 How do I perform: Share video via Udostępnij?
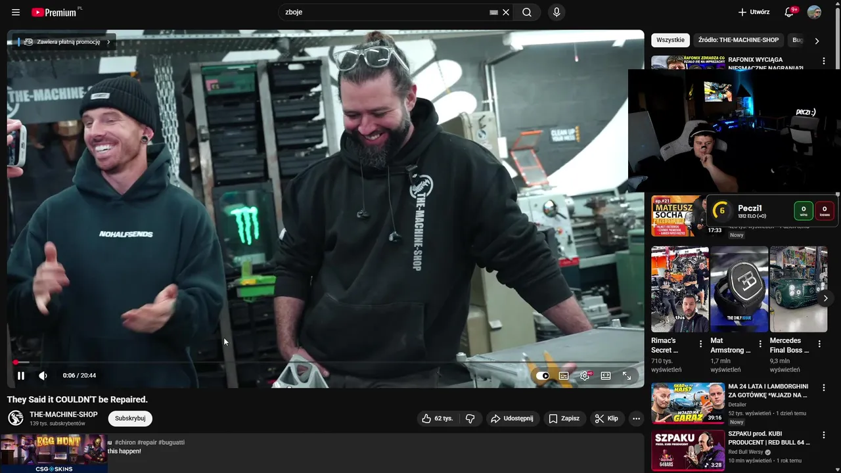[512, 418]
